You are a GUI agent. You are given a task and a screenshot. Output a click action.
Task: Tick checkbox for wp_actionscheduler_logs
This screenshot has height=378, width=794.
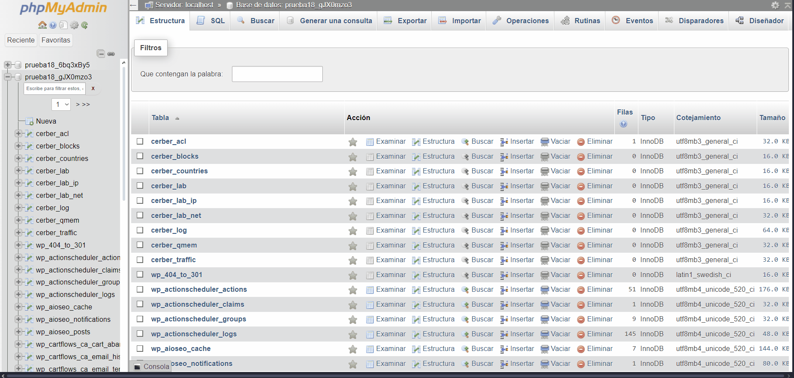tap(140, 334)
